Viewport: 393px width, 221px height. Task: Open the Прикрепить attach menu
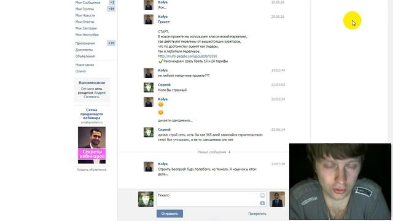[257, 214]
